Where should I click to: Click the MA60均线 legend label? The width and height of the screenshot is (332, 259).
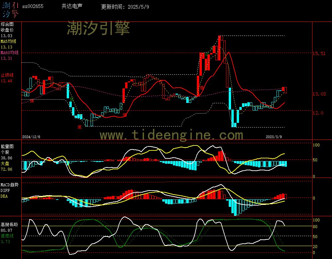click(10, 52)
